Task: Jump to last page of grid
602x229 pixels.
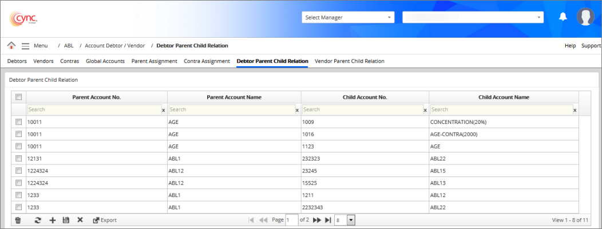Action: tap(328, 220)
